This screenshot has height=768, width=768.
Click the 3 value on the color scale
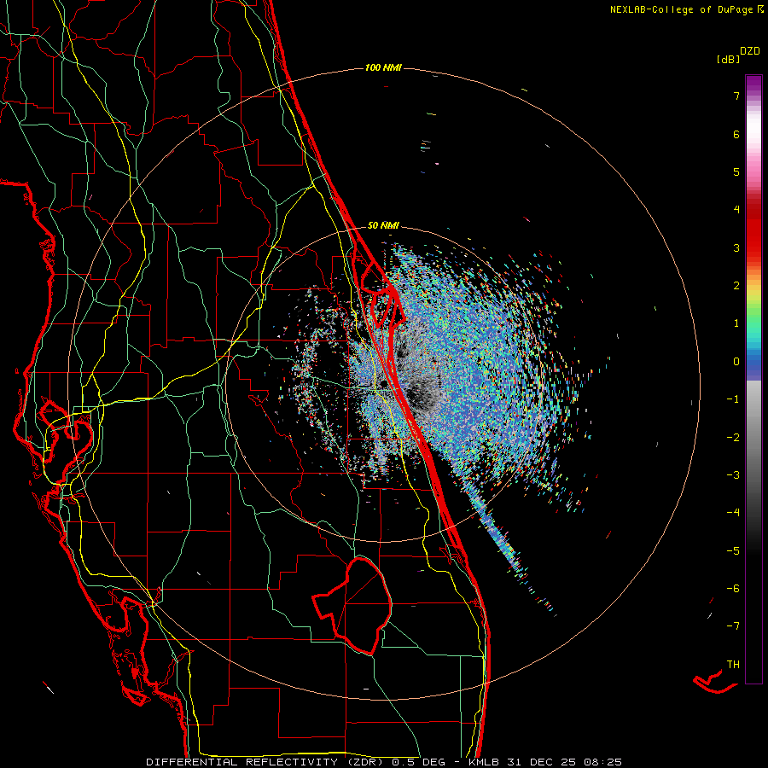click(x=736, y=247)
